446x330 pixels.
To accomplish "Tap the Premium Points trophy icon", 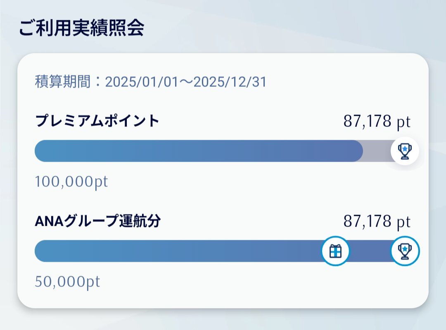I will (405, 151).
